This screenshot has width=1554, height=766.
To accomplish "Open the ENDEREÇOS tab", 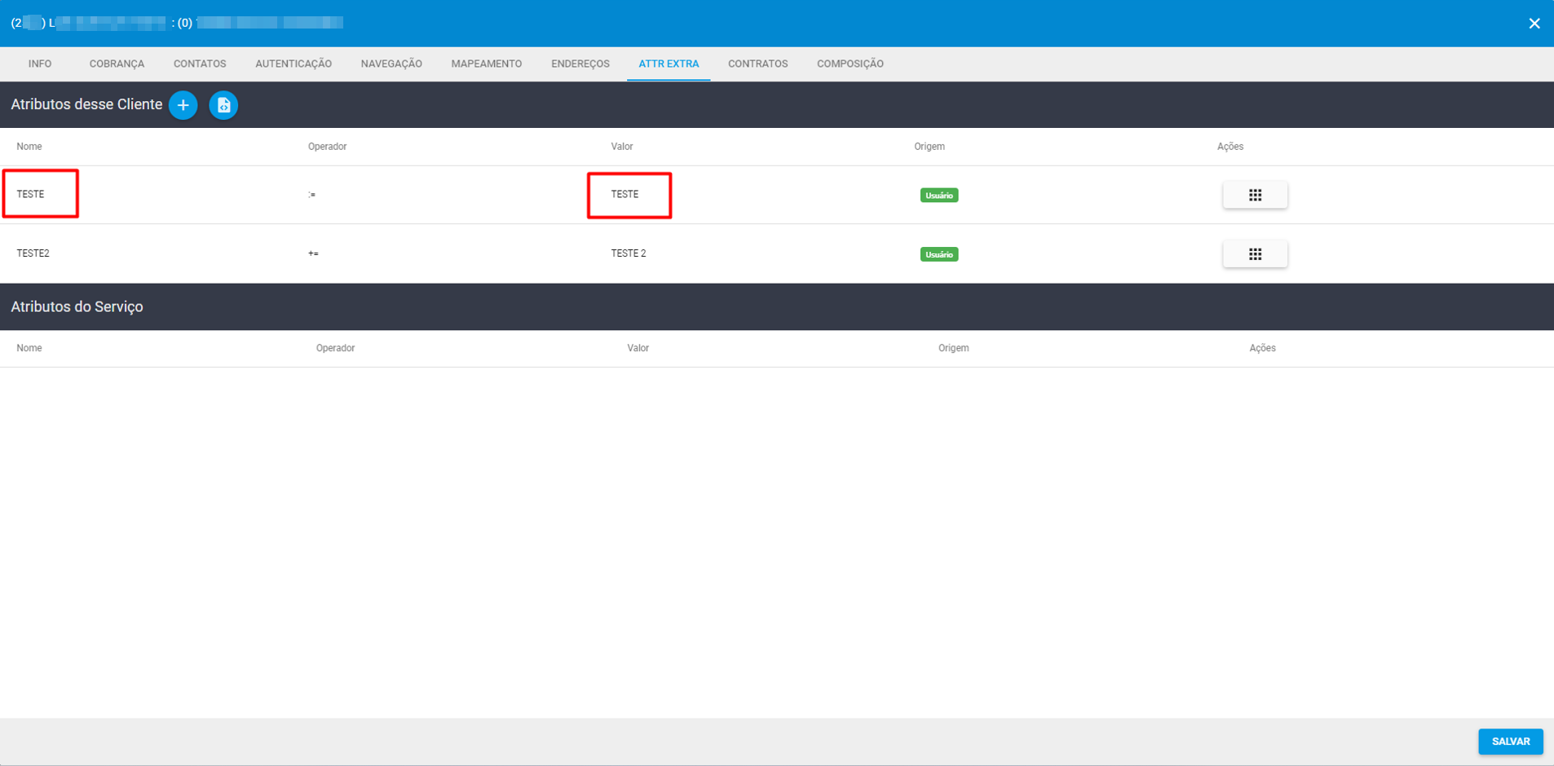I will pos(581,64).
